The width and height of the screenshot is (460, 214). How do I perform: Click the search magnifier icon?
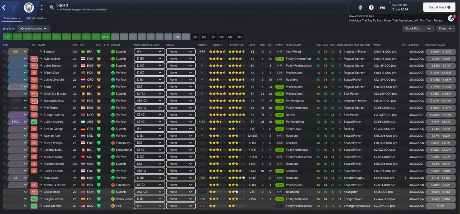coord(52,7)
